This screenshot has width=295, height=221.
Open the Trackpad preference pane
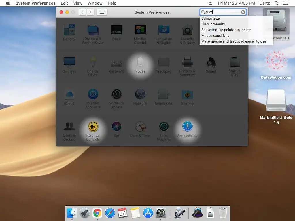click(164, 65)
